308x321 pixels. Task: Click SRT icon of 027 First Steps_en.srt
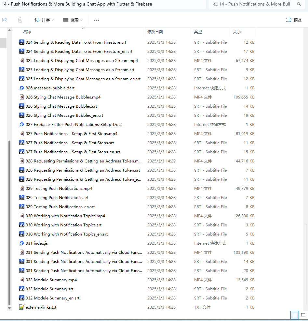pos(22,152)
